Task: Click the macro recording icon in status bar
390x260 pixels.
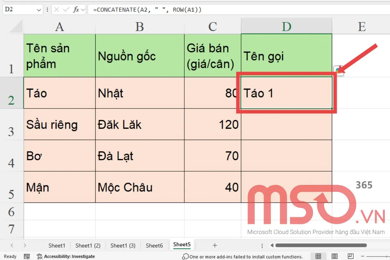Action: 27,256
